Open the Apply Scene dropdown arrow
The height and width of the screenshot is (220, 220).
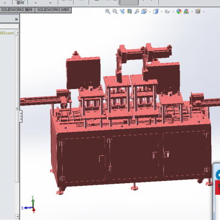192,12
